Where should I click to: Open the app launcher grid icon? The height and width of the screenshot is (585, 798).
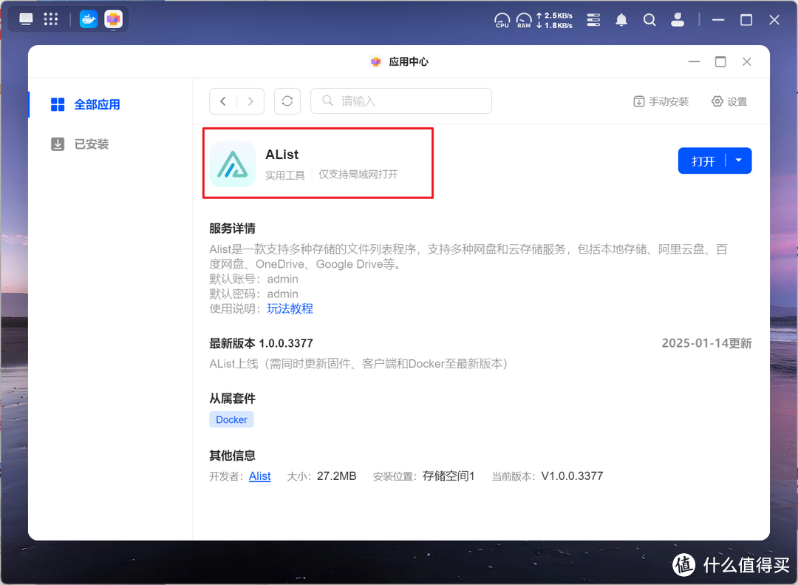[50, 19]
